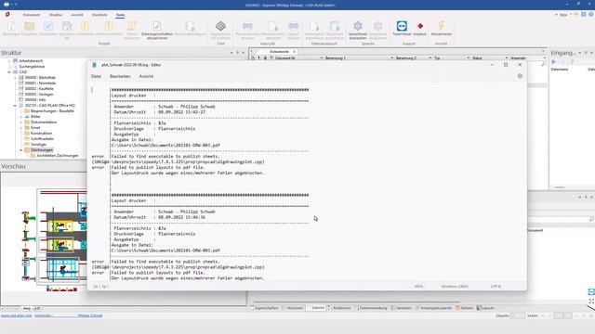The image size is (595, 334).
Task: Switch to Ansicht ribbon tab
Action: (77, 15)
